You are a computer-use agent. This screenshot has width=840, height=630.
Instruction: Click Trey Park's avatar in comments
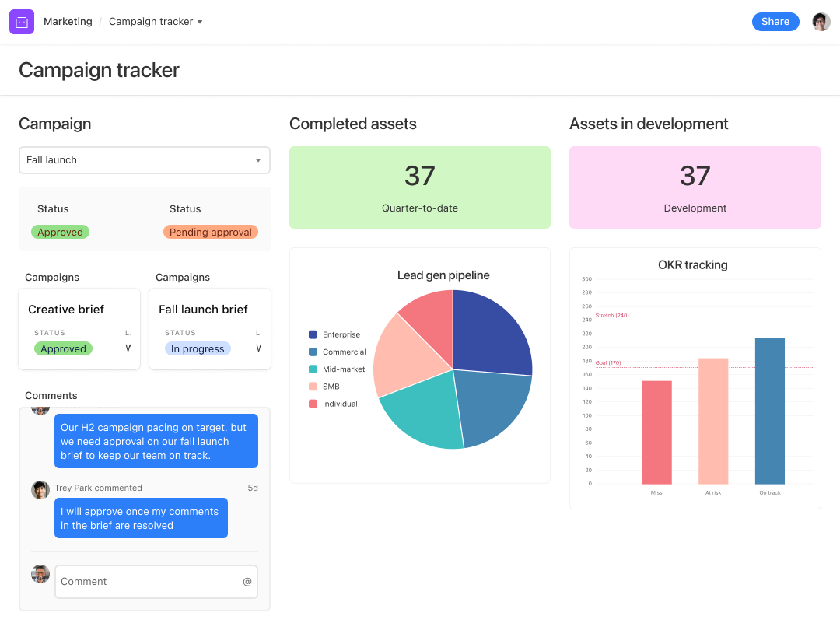tap(40, 489)
